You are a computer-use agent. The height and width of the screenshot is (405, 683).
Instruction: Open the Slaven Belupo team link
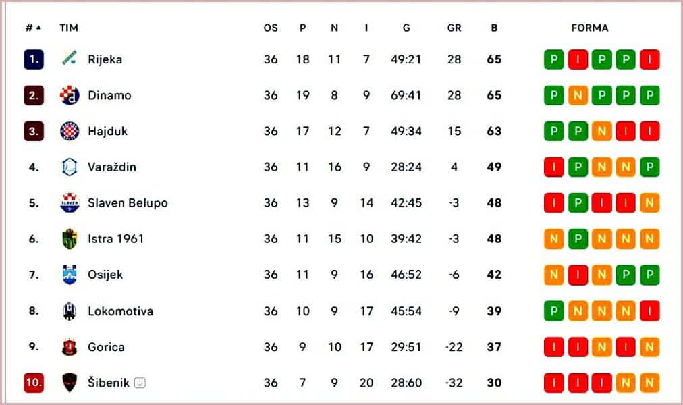(x=128, y=202)
